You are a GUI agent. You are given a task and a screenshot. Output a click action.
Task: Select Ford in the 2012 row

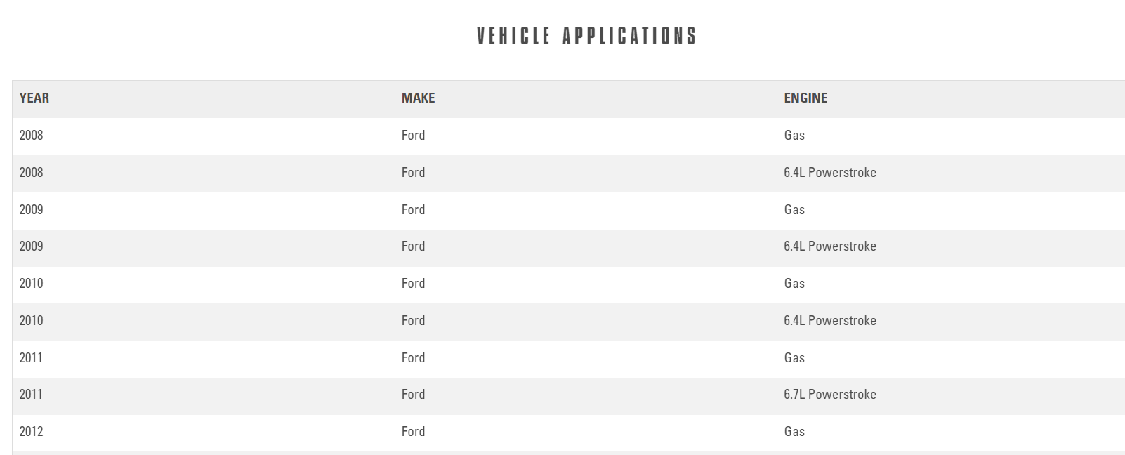(413, 432)
